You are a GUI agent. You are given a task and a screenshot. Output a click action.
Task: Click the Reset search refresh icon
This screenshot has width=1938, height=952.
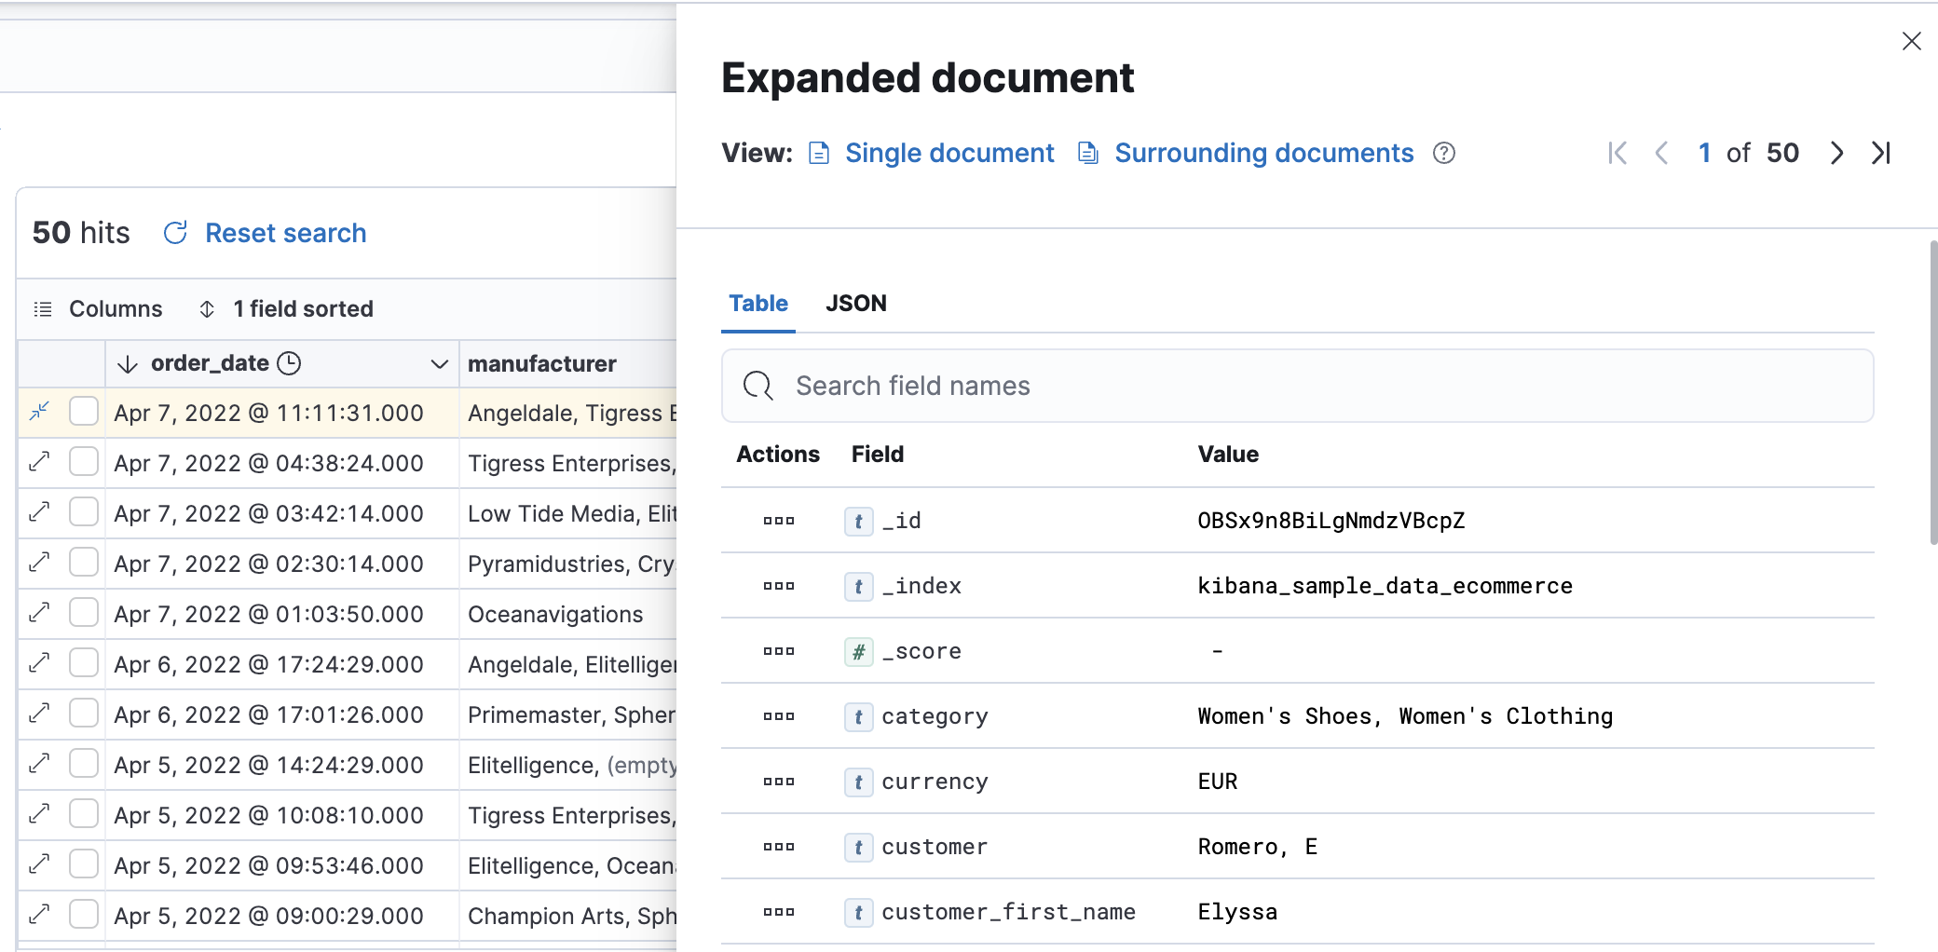coord(175,233)
